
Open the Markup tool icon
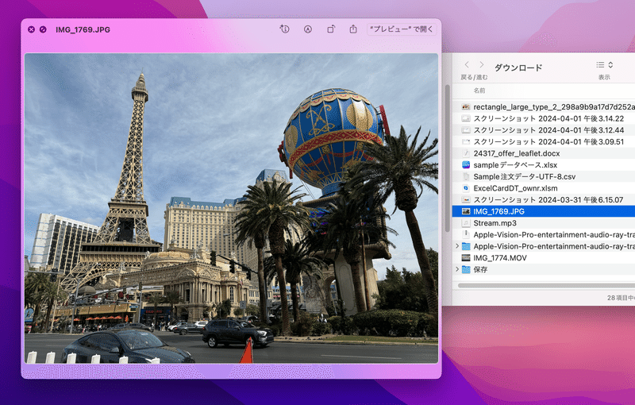(308, 29)
